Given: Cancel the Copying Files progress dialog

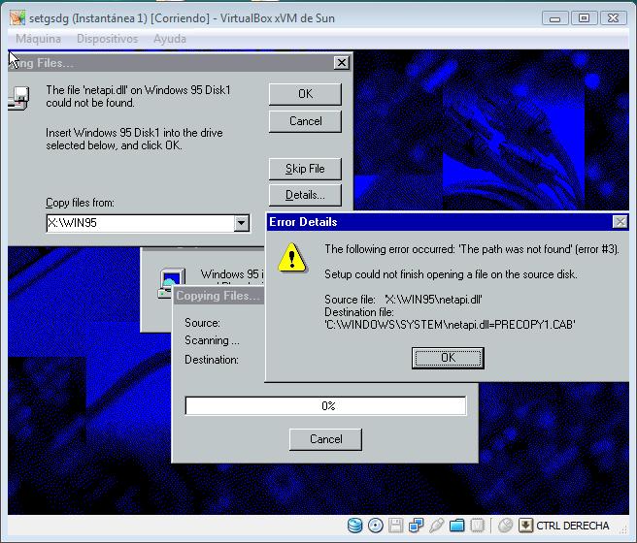Looking at the screenshot, I should click(x=325, y=439).
